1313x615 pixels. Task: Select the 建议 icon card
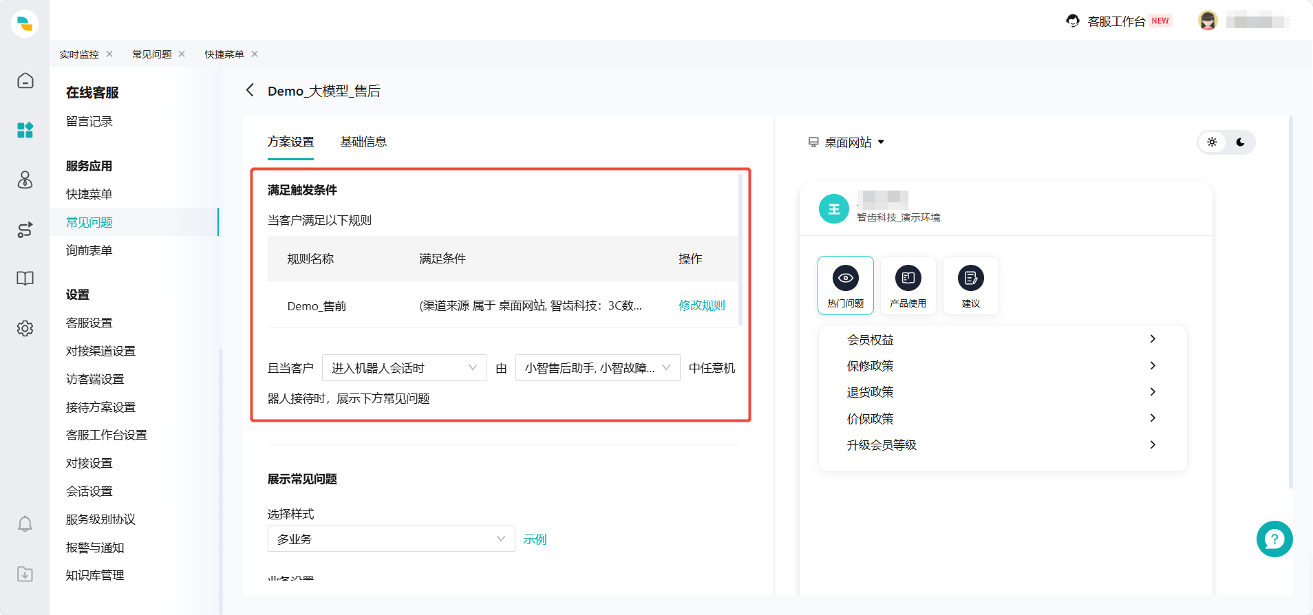[x=971, y=285]
